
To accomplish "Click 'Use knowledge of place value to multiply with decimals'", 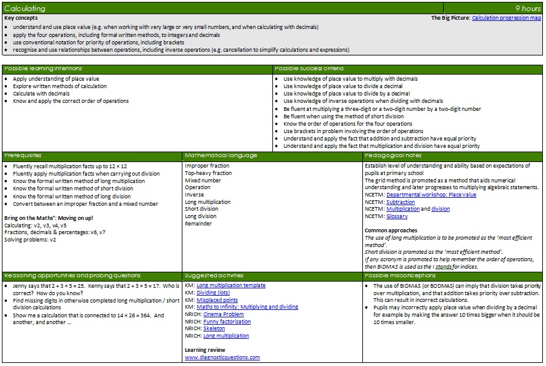I will (351, 79).
